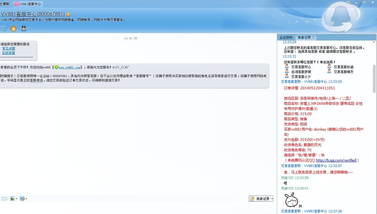Click the customer service agent icon in toolbar
377x214 pixels.
click(x=23, y=28)
